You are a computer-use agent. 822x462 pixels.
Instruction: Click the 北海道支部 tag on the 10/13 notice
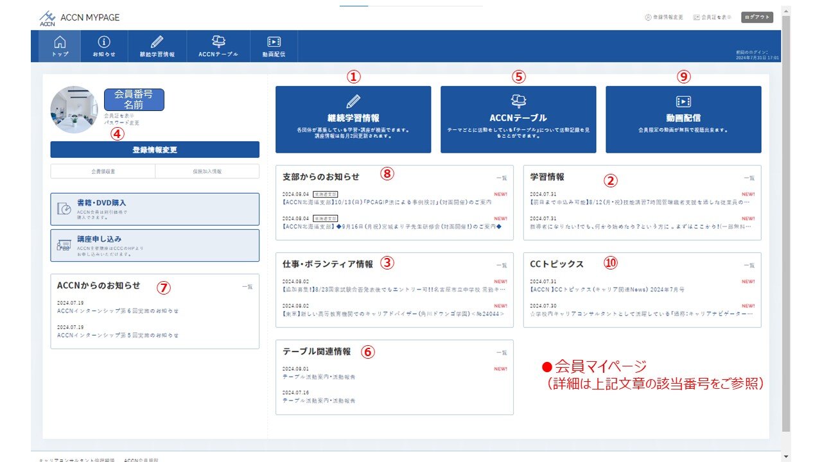pyautogui.click(x=325, y=193)
